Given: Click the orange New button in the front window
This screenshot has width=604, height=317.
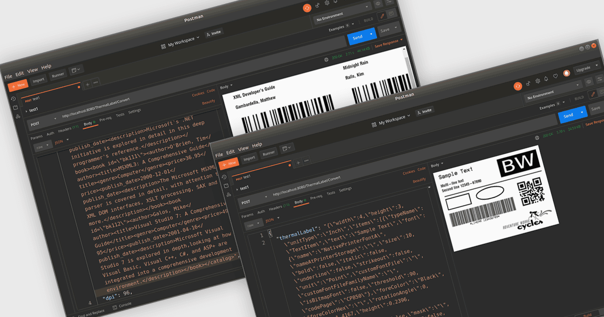Looking at the screenshot, I should 230,164.
